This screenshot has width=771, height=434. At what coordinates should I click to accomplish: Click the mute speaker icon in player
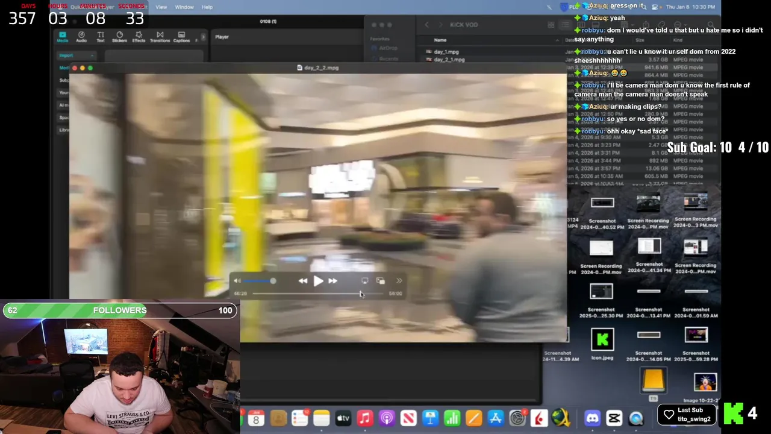[x=237, y=281]
